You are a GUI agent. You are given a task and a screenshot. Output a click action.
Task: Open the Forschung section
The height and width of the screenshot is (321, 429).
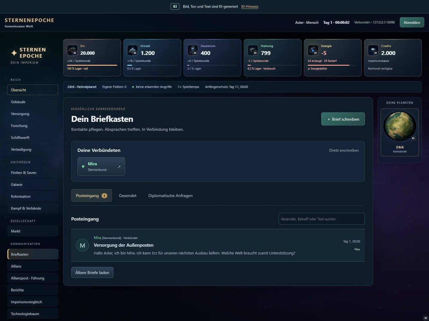tap(33, 126)
